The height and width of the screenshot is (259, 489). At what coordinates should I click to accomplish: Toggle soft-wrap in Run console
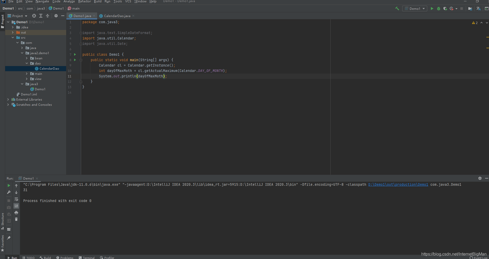(16, 199)
